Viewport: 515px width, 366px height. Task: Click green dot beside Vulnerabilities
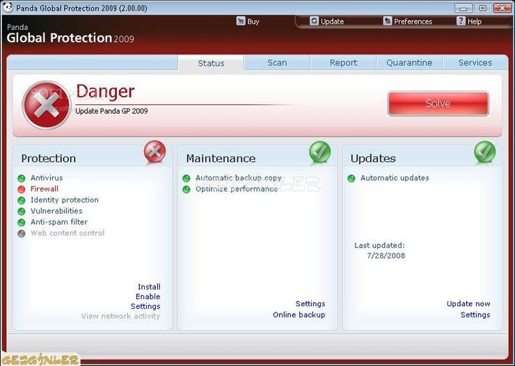22,212
